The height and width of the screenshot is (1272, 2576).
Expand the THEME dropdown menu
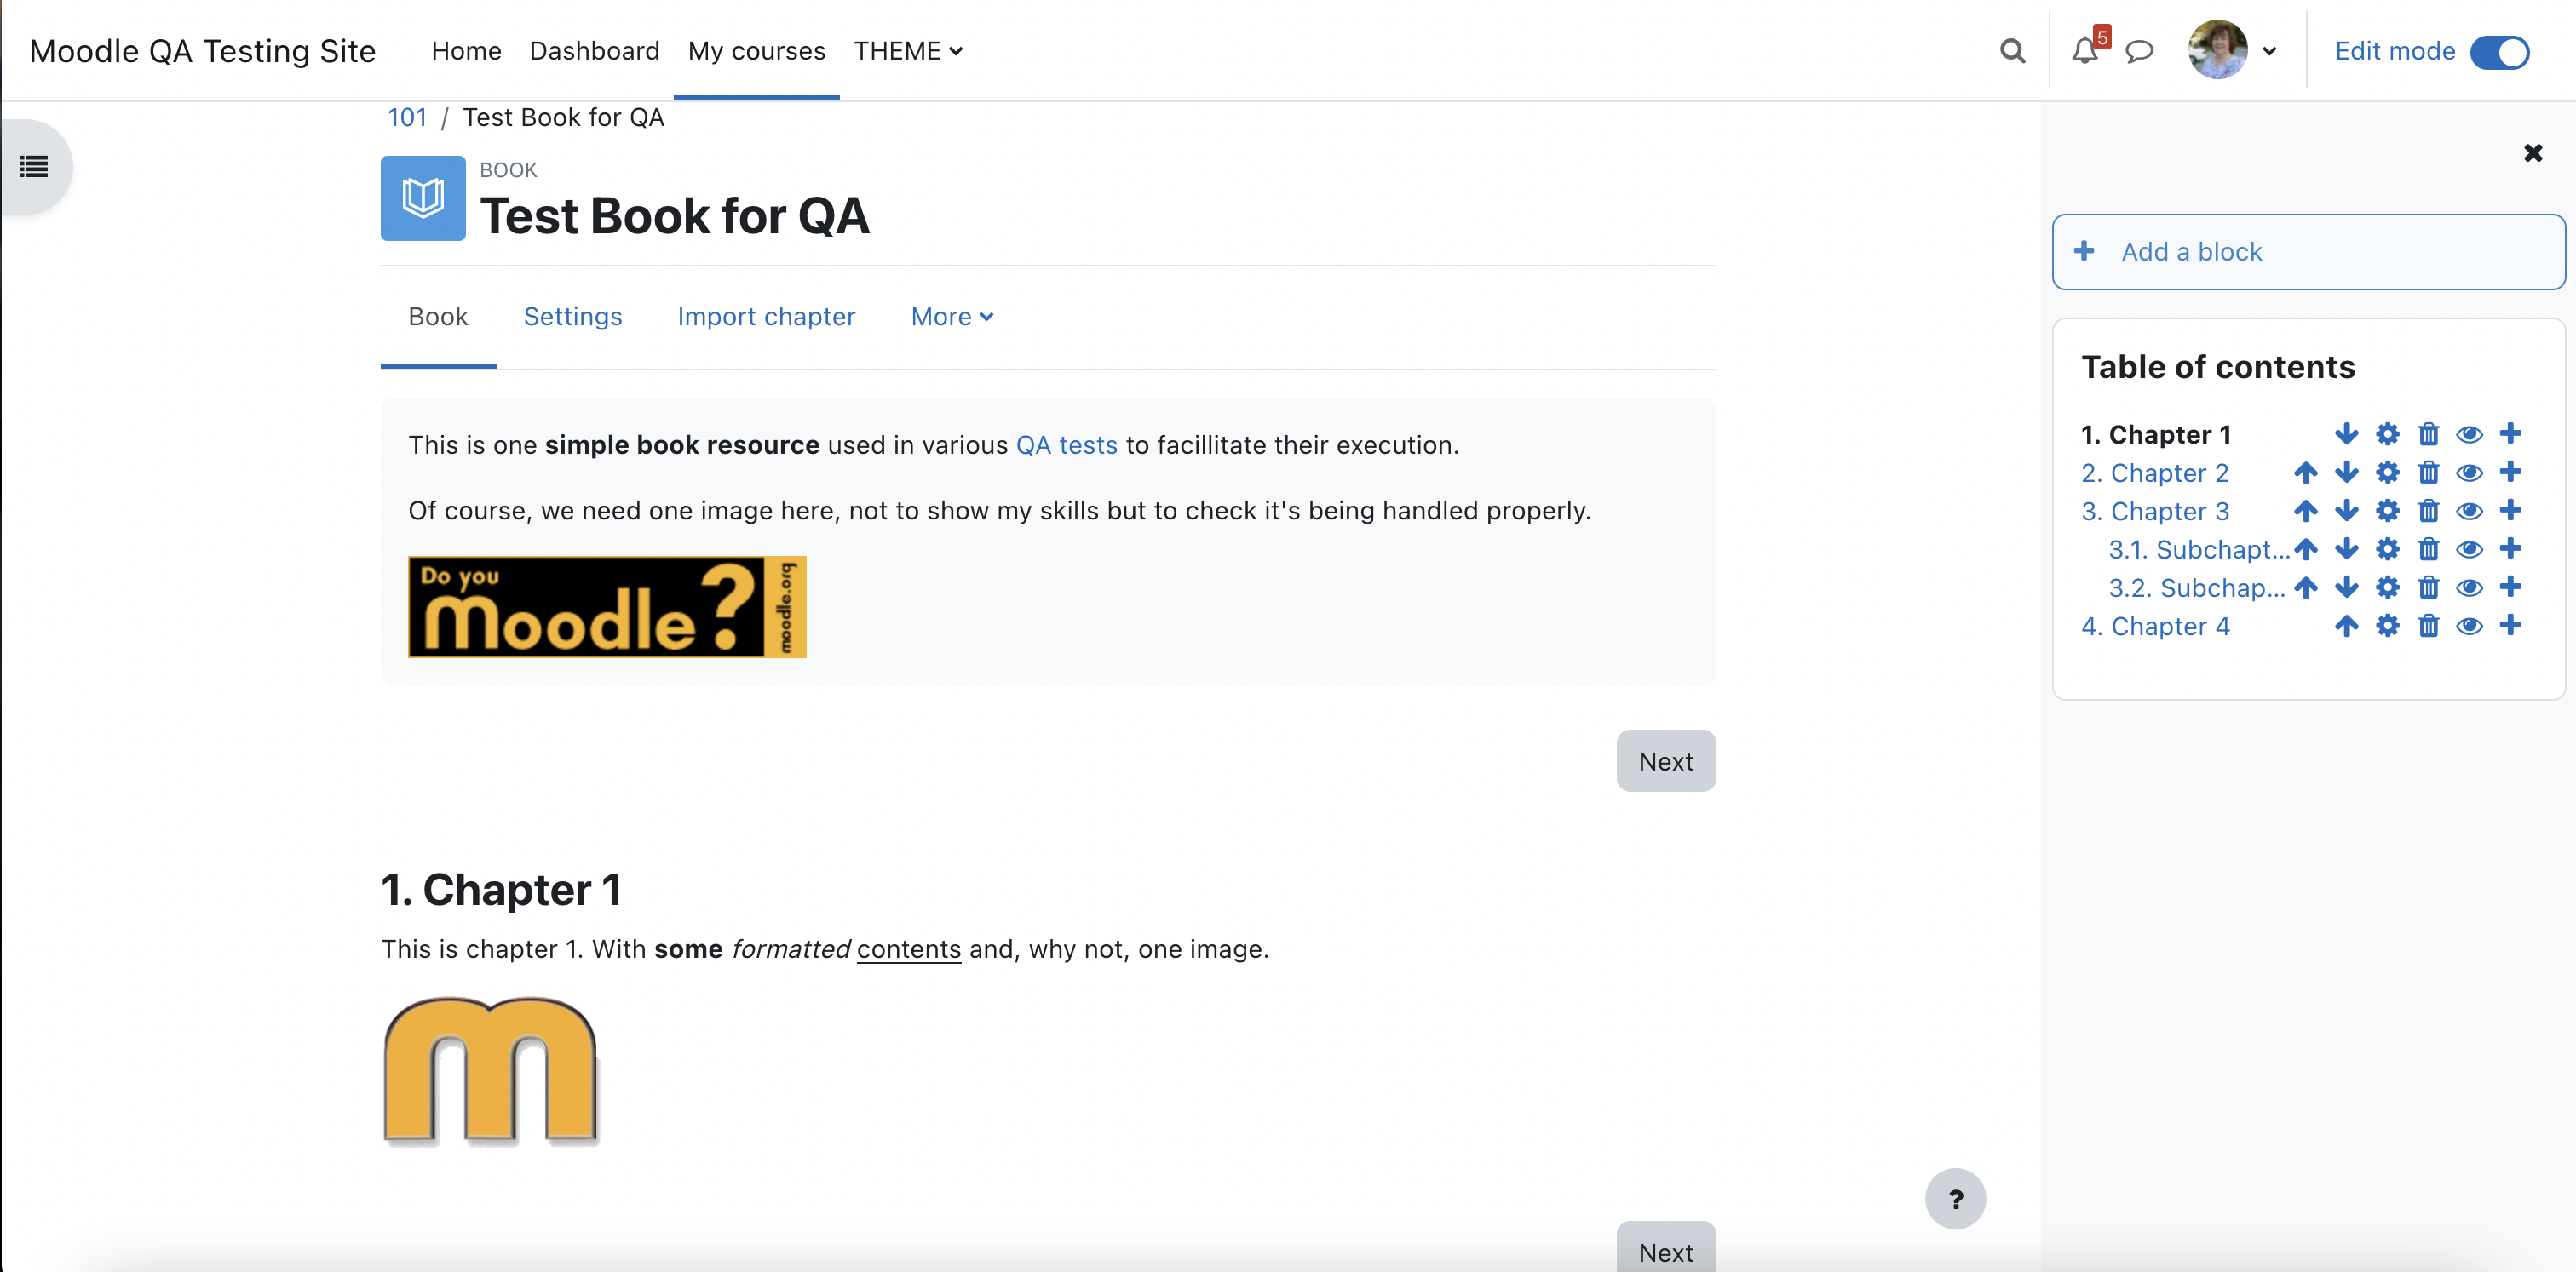pos(908,51)
